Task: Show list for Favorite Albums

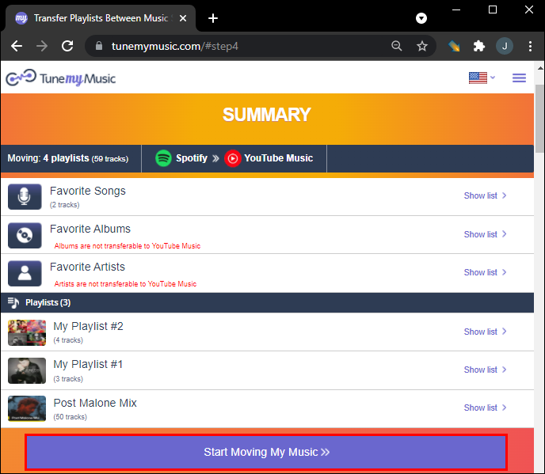Action: 485,234
